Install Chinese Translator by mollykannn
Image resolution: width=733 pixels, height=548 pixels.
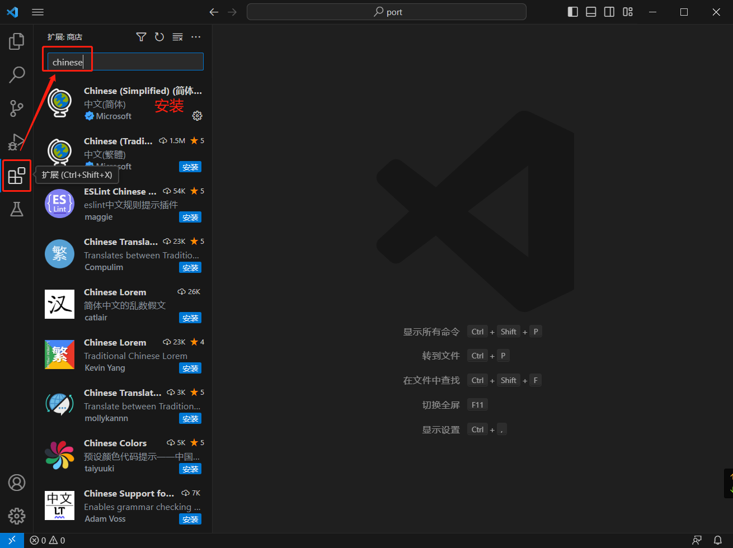point(190,419)
